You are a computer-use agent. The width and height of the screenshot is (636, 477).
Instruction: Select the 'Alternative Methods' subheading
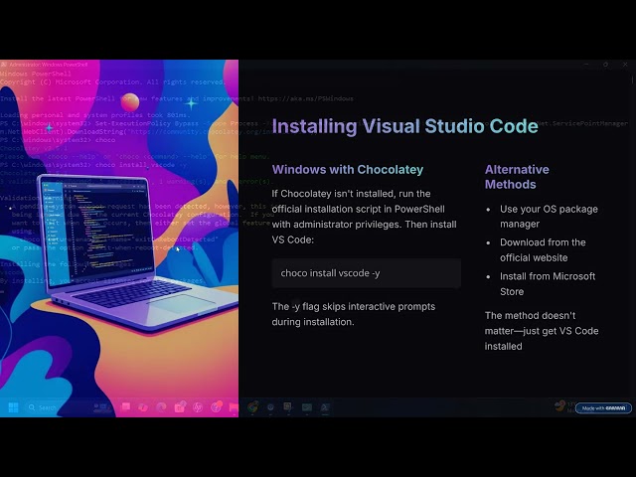pos(517,177)
